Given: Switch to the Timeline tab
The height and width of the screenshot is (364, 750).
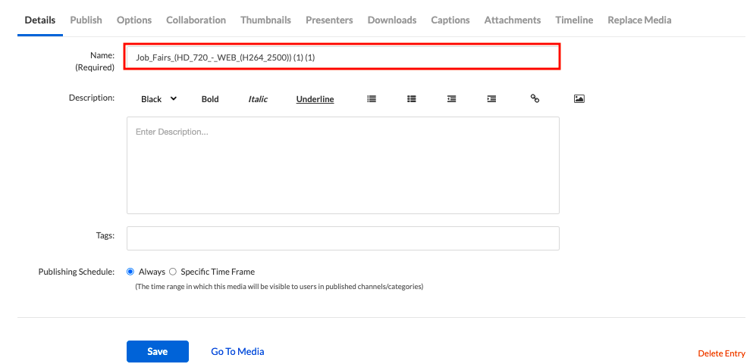Looking at the screenshot, I should (x=575, y=20).
